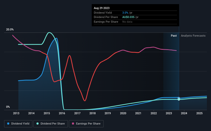
Task: Click the Aug 29 2023 tooltip date header
Action: [102, 8]
